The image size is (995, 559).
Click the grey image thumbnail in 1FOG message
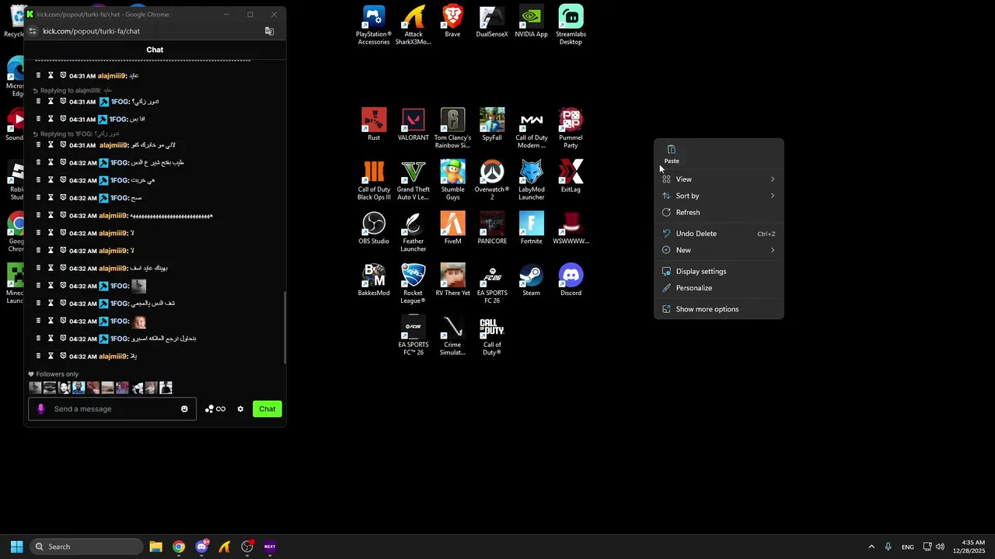pos(138,286)
